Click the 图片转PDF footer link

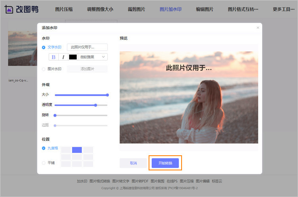[x=140, y=181]
